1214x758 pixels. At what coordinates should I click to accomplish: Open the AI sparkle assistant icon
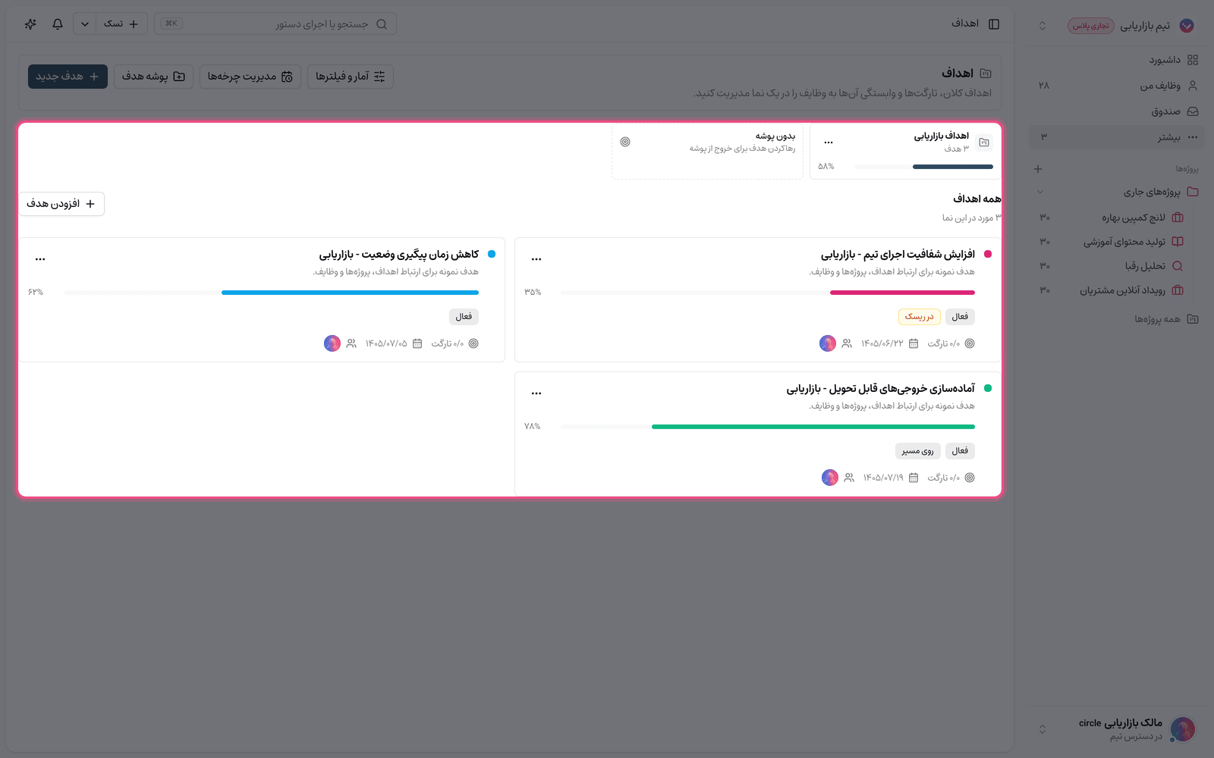30,24
